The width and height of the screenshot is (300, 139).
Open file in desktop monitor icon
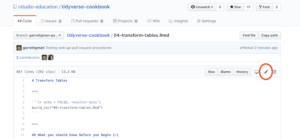click(257, 72)
